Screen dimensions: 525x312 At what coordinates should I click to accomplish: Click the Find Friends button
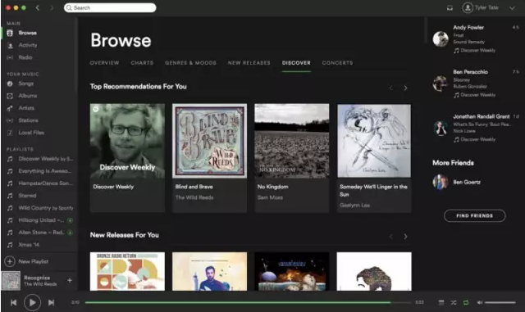click(474, 215)
